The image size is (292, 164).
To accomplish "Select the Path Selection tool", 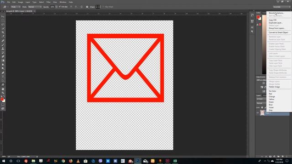I will pyautogui.click(x=3, y=81).
